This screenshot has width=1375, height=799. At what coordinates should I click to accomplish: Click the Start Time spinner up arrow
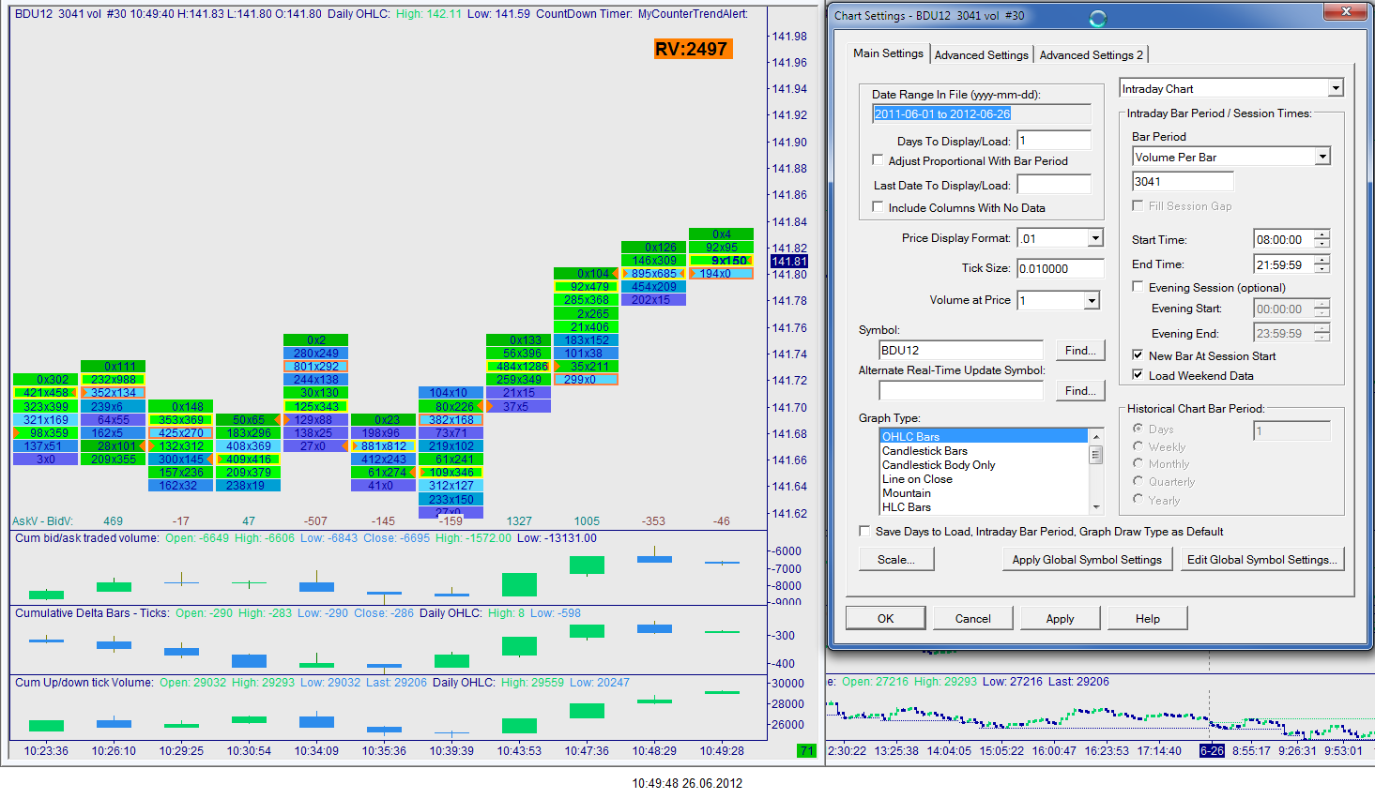pyautogui.click(x=1322, y=234)
